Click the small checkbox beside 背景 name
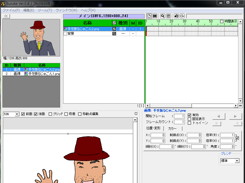 coord(65,33)
